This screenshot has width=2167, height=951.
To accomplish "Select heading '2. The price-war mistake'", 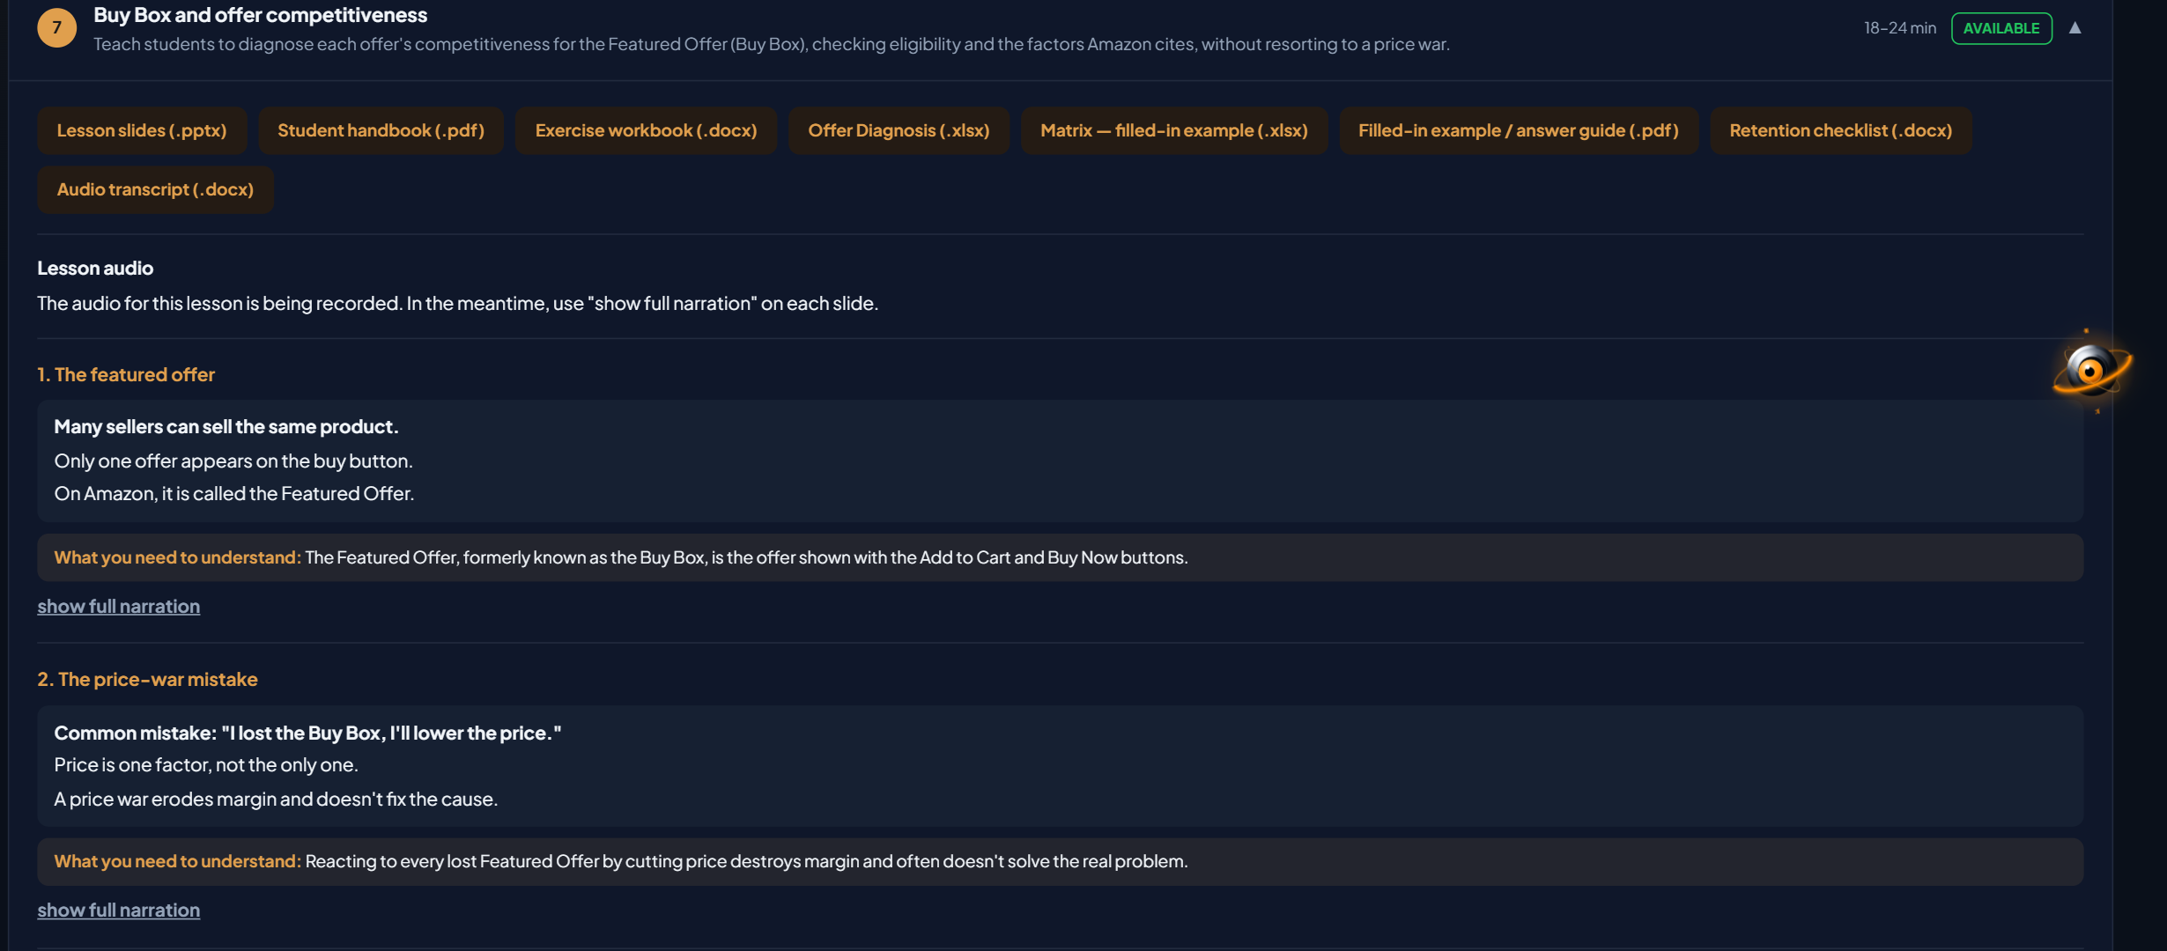I will [147, 679].
